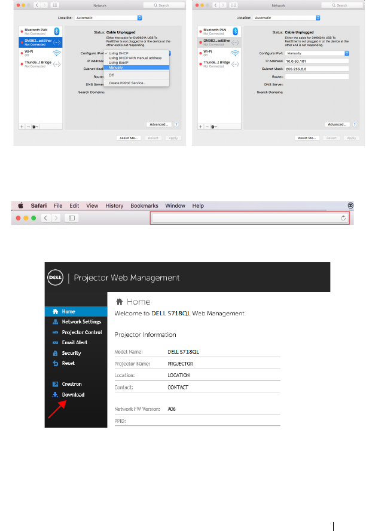Click Apply button in right Network window
366x531 pixels.
point(352,138)
